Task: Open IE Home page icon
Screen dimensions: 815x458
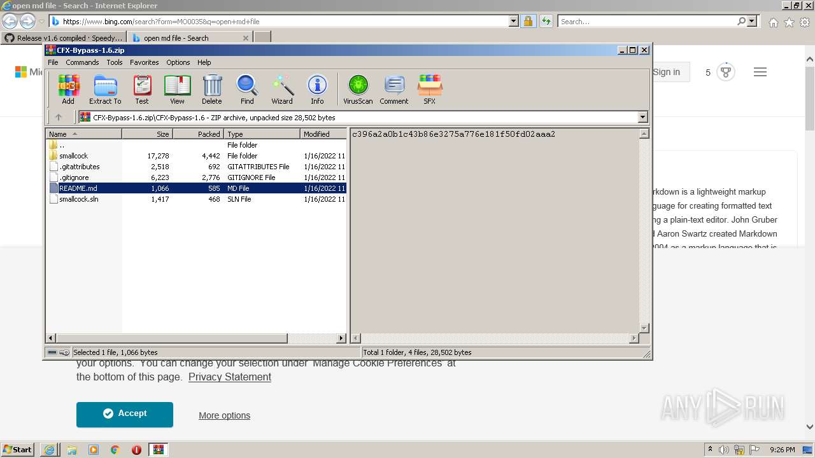Action: (x=773, y=22)
